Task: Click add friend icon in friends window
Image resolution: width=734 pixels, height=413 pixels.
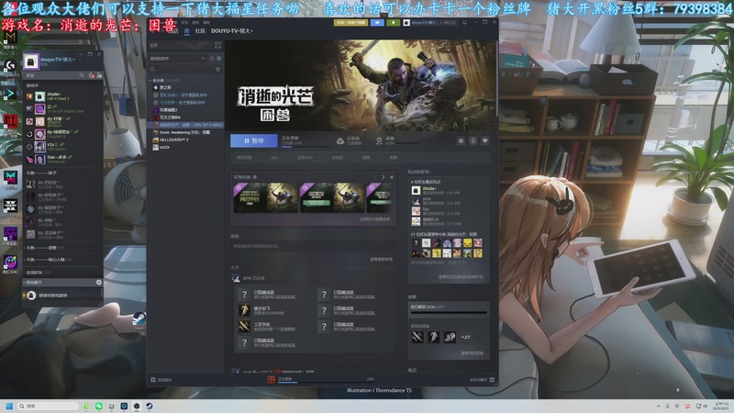Action: (92, 75)
